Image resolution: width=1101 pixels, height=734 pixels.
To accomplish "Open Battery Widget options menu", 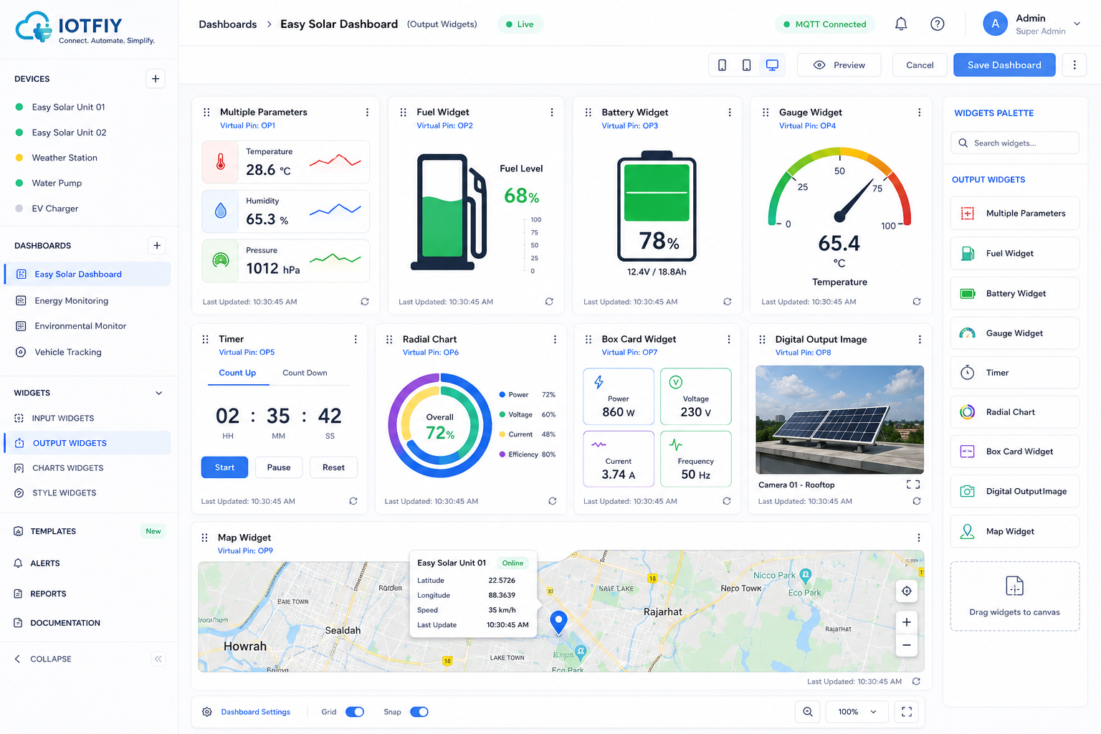I will pos(730,113).
